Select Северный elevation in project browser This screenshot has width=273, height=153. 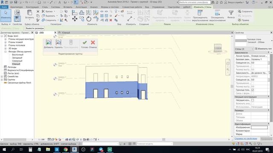(x=17, y=61)
